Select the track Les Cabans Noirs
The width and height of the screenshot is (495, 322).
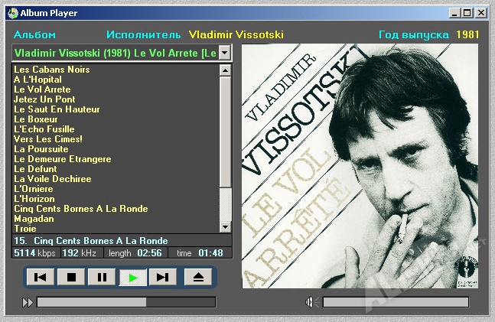(x=52, y=70)
